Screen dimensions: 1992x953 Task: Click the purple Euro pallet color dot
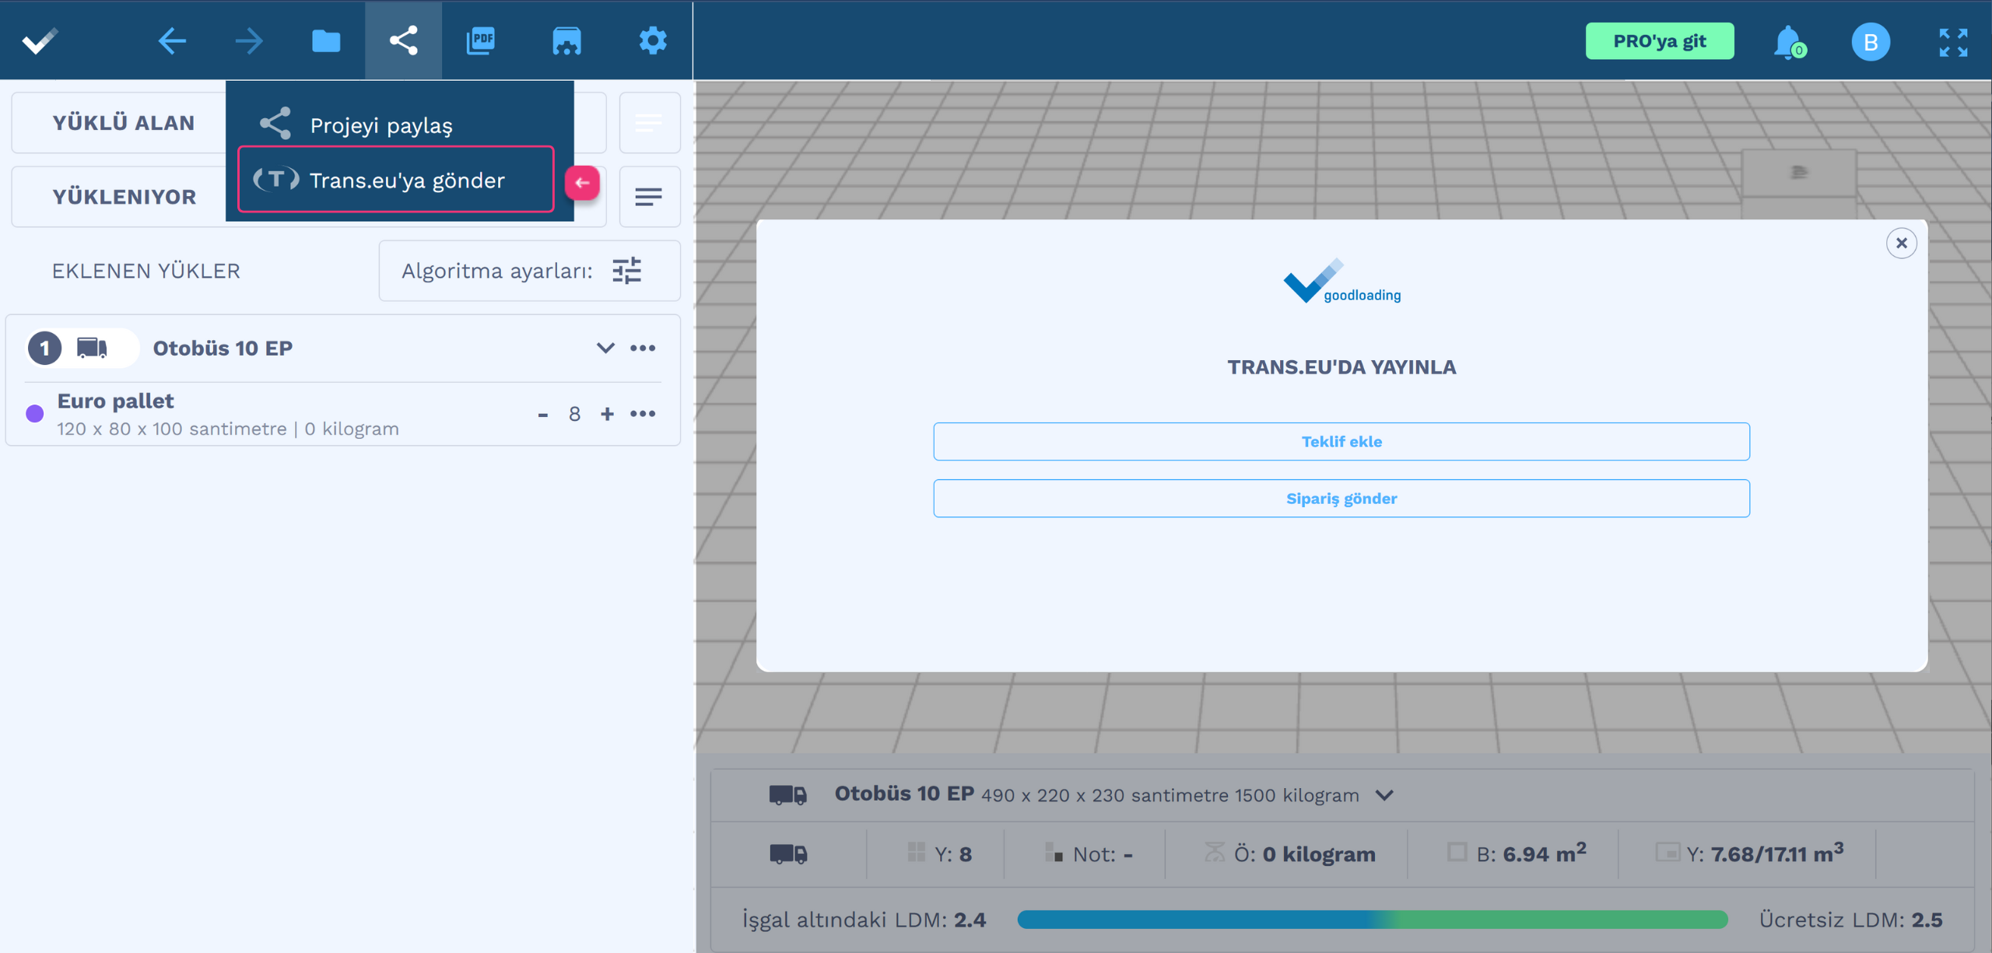pyautogui.click(x=35, y=413)
